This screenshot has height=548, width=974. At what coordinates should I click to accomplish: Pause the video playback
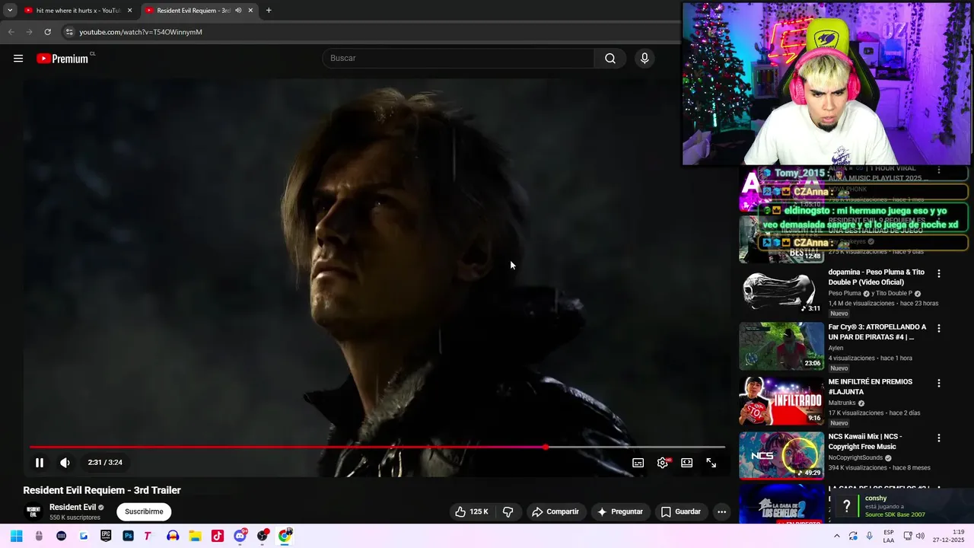(40, 462)
